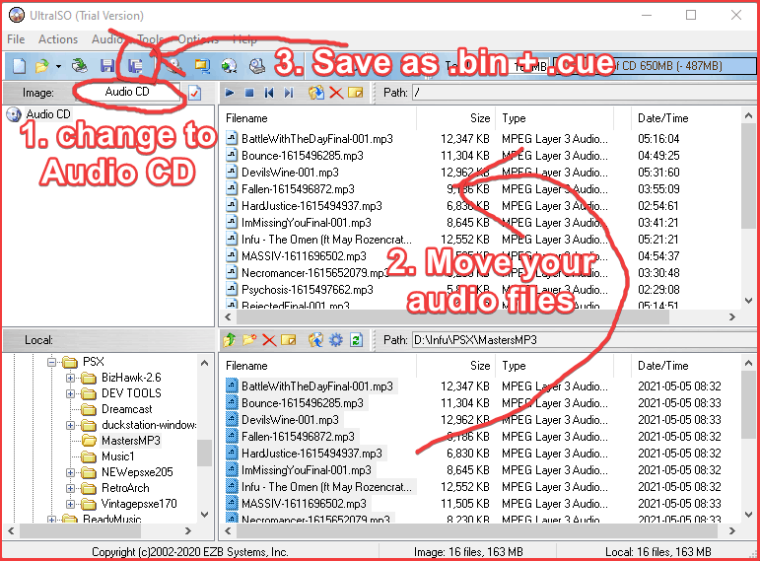Expand the DEV TOOLS folder

coord(70,393)
